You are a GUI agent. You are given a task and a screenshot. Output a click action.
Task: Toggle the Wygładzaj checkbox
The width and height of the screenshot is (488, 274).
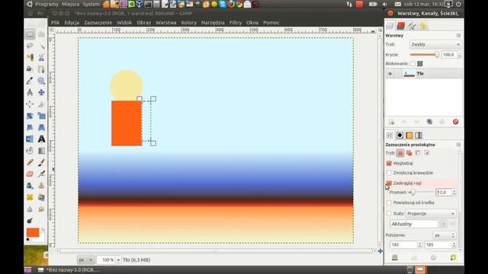389,163
